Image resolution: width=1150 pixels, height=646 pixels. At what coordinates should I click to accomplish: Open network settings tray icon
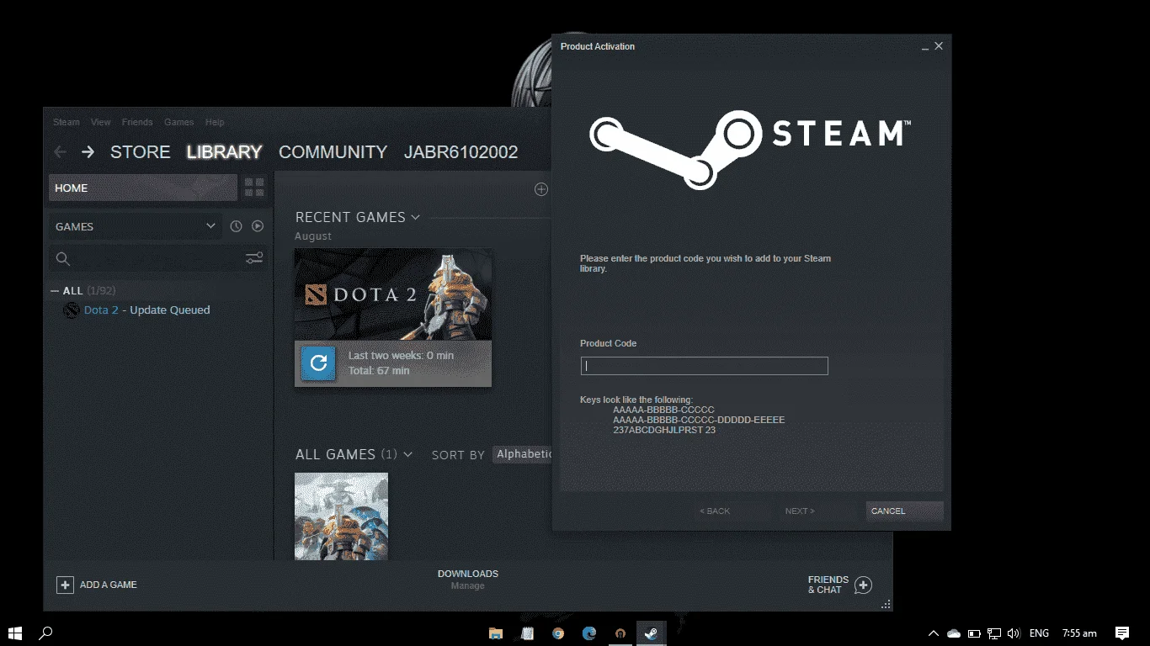994,633
